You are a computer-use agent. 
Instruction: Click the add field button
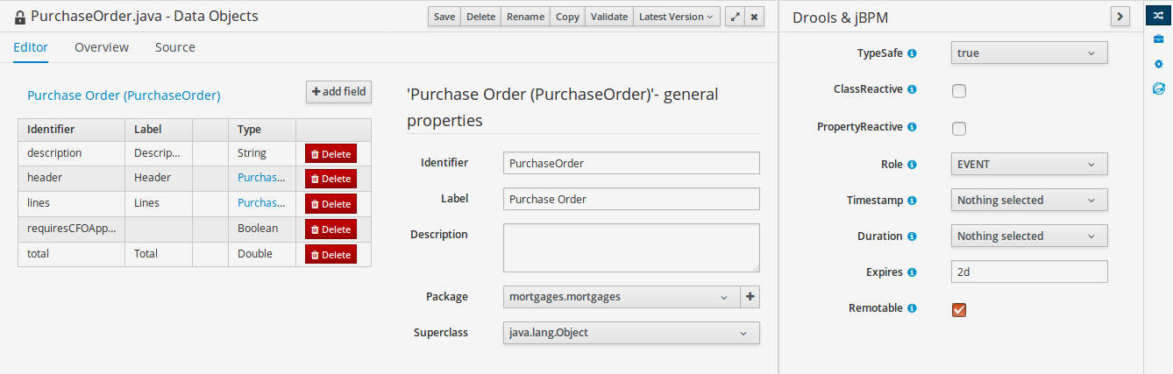tap(338, 92)
